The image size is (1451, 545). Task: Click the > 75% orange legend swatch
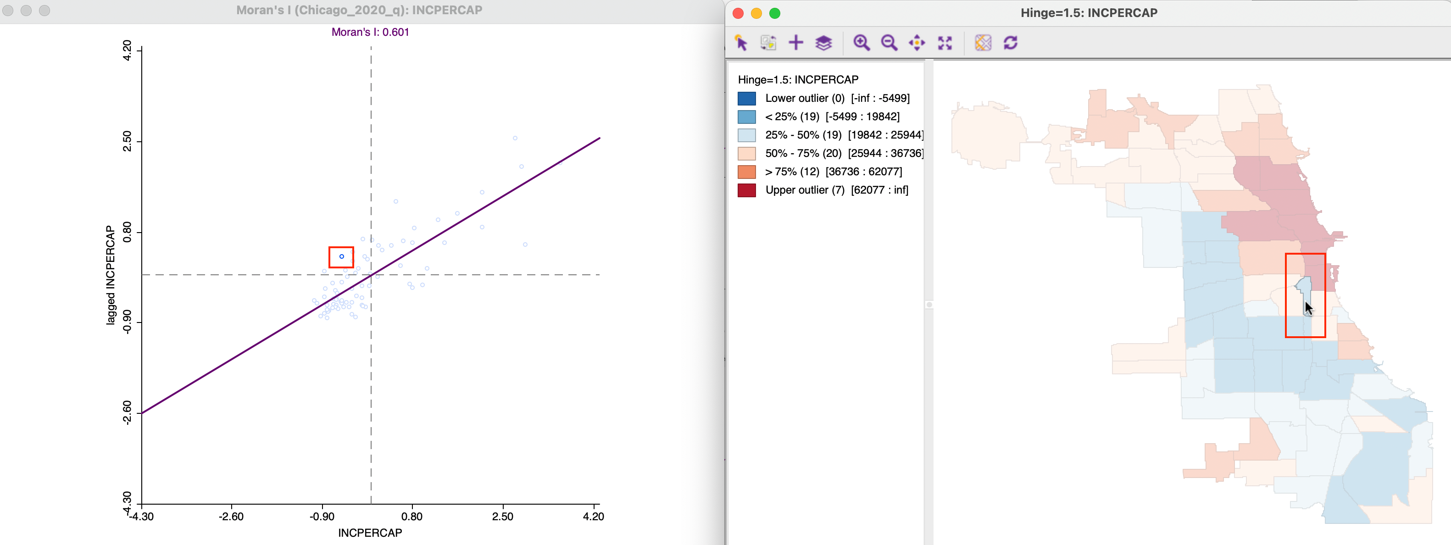point(746,172)
